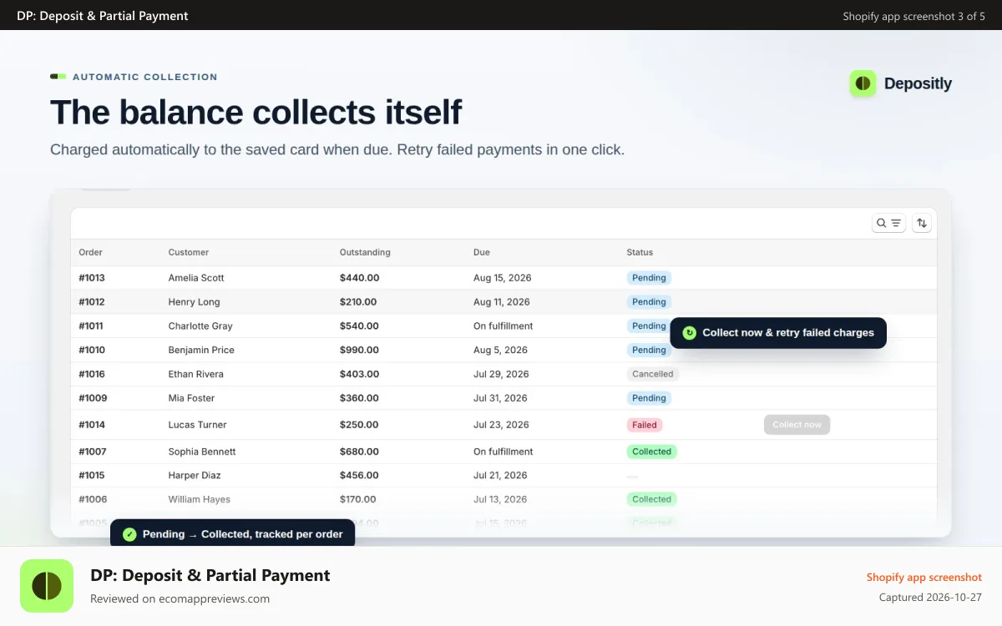This screenshot has height=626, width=1002.
Task: Click customer Mia Foster
Action: pyautogui.click(x=191, y=399)
